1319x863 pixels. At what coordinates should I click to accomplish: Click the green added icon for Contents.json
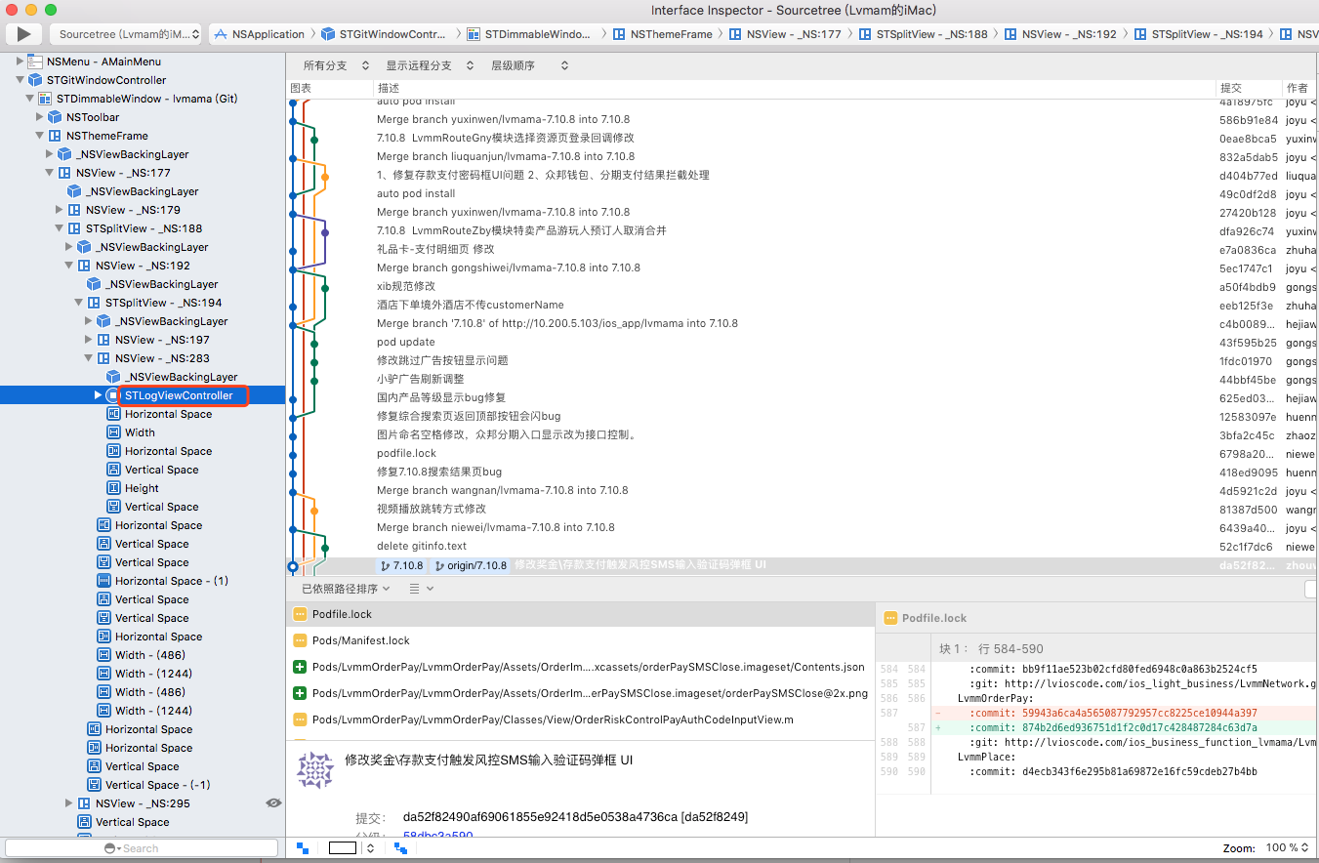tap(300, 667)
